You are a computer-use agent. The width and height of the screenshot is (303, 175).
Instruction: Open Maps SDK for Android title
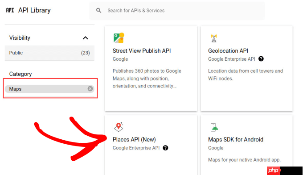(x=236, y=140)
